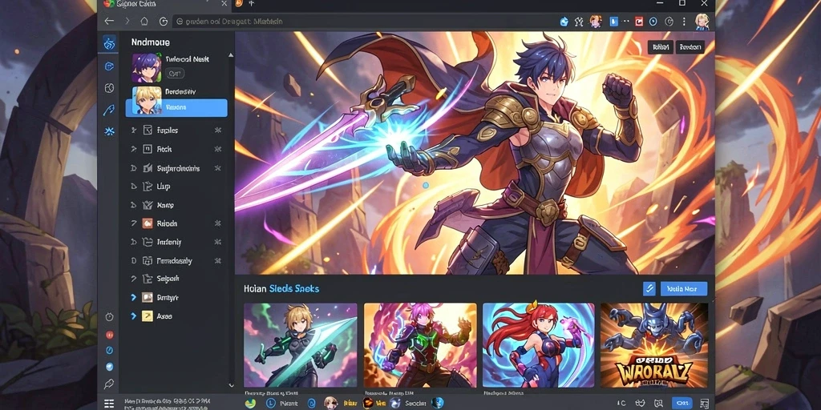
Task: Open the WAORALZ monster thumbnail
Action: [657, 345]
